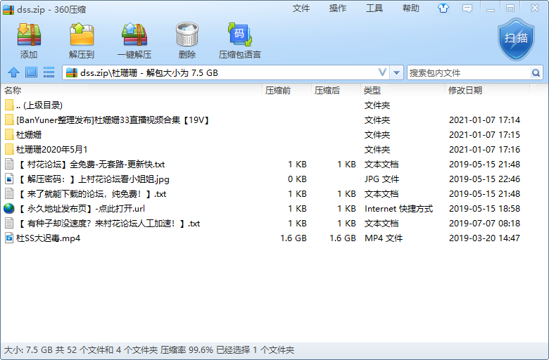The height and width of the screenshot is (360, 549).
Task: Click the text file icon of 村花论坛 全免费 txt
Action: point(9,164)
